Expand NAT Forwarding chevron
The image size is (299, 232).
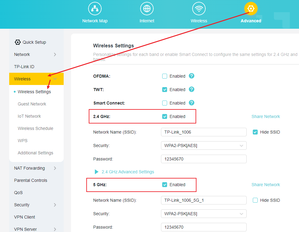(55, 168)
